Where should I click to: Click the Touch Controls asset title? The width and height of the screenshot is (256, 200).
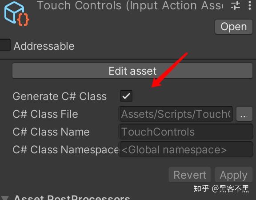pos(130,5)
